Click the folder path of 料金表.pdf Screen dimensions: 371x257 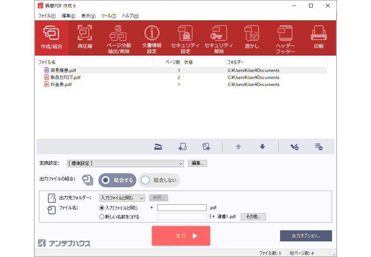254,85
